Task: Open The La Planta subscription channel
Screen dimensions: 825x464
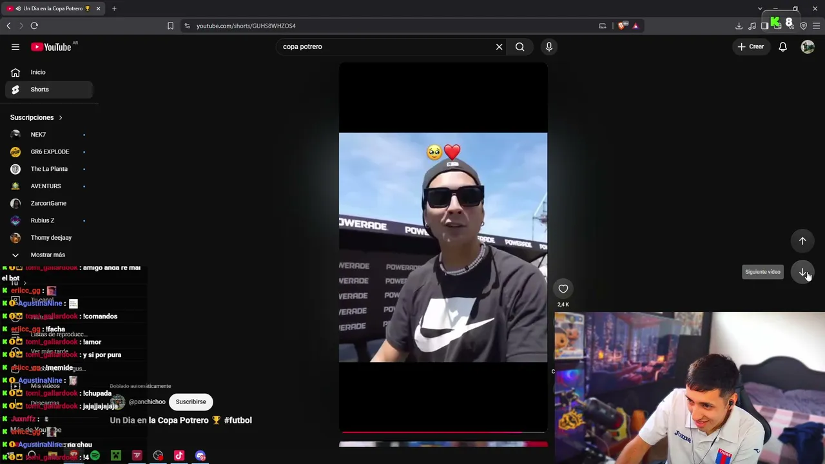Action: (x=49, y=169)
